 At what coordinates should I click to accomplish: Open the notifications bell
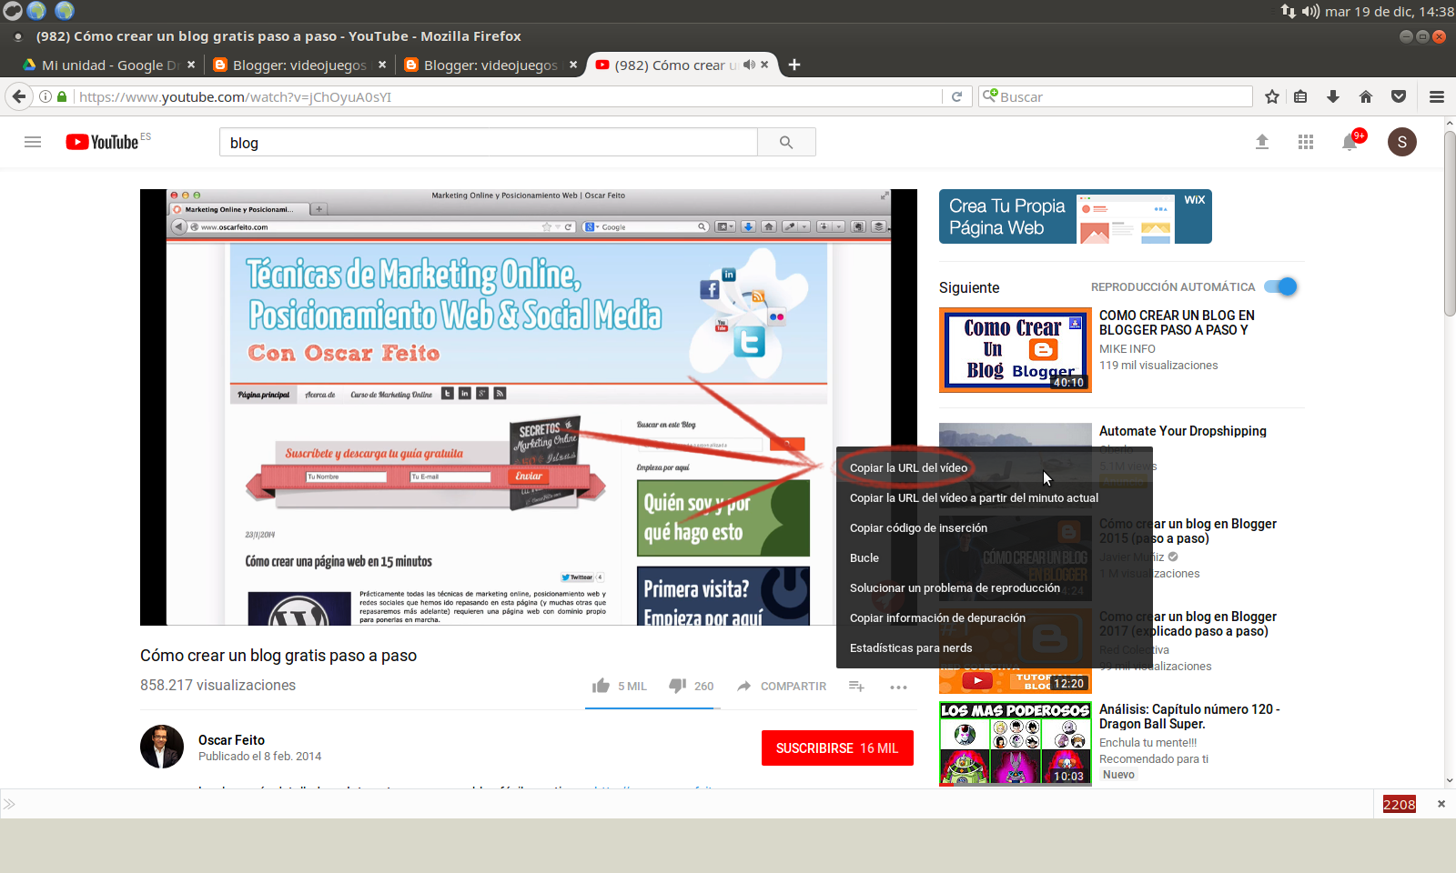tap(1350, 142)
